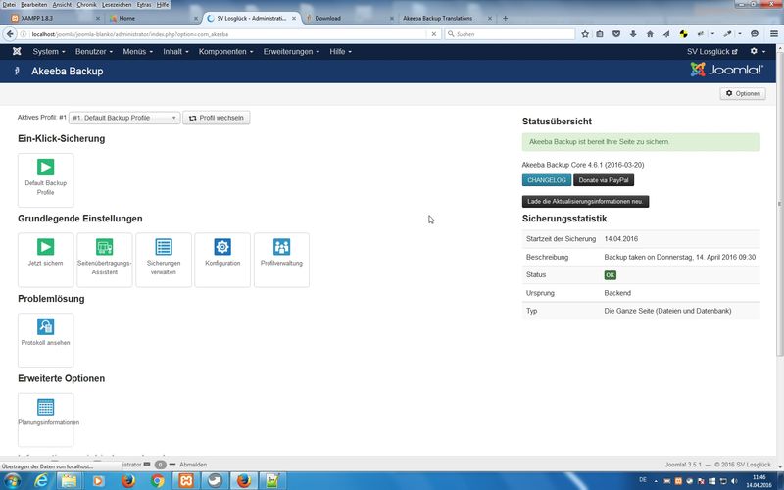Open the Firefox hamburger menu
This screenshot has height=490, width=784.
tap(774, 34)
